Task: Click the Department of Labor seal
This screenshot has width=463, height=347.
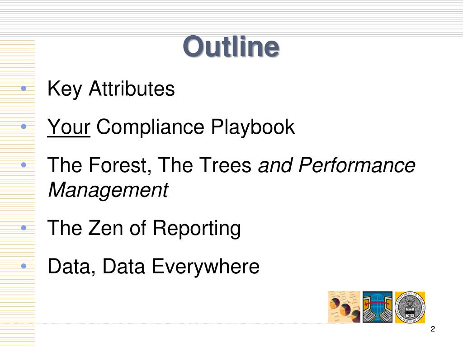Action: [410, 307]
